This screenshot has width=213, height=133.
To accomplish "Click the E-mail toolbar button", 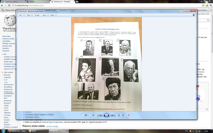I will pos(37,15).
